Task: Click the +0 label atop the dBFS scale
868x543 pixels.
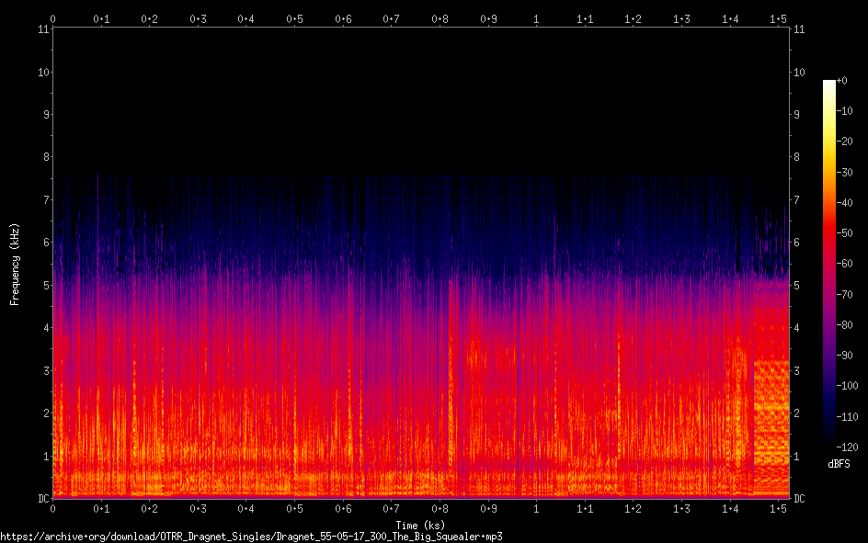Action: point(843,81)
